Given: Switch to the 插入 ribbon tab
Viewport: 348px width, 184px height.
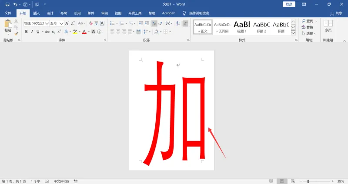Looking at the screenshot, I should [37, 13].
